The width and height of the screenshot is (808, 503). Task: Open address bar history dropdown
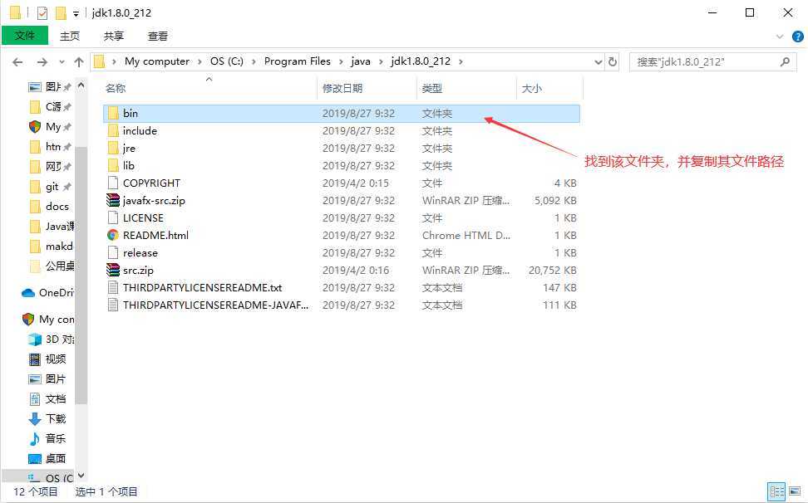(598, 61)
